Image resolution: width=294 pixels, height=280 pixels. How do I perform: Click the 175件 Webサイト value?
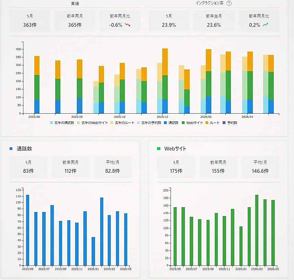coord(176,171)
